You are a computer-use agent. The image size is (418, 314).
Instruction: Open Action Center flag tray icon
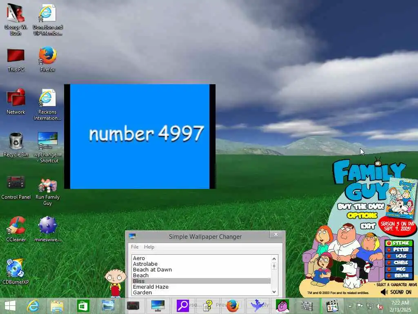click(x=360, y=306)
